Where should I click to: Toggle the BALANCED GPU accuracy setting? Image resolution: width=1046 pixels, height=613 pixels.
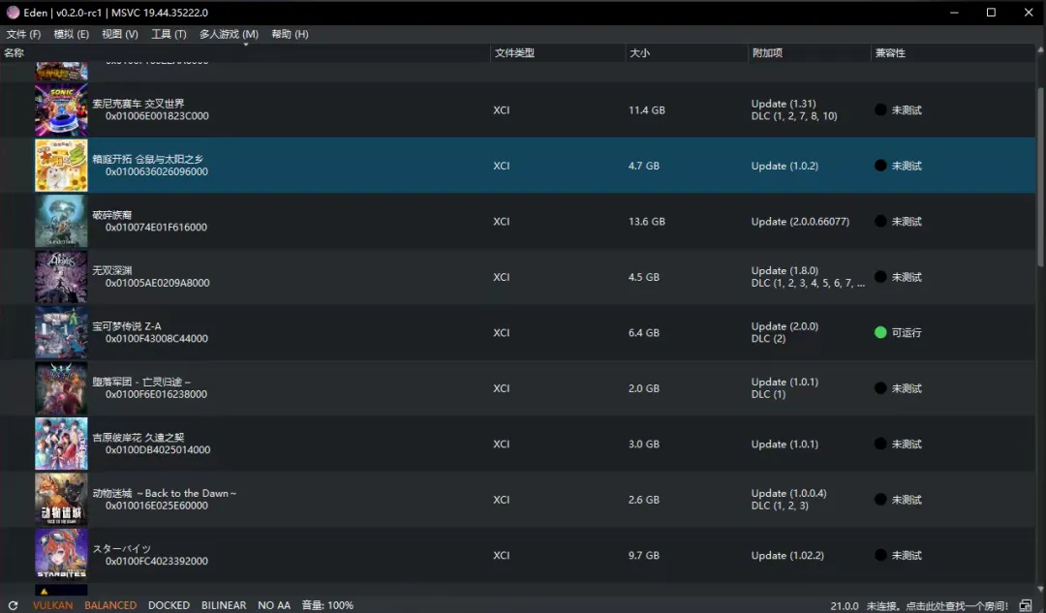(x=110, y=605)
